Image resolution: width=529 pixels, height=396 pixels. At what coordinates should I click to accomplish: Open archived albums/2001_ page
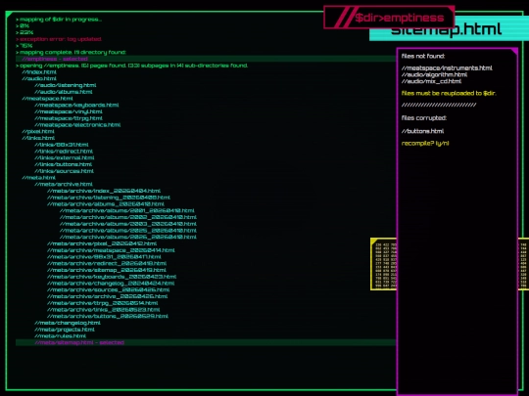point(127,210)
